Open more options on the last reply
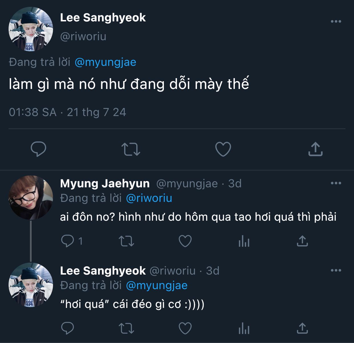 pos(336,270)
